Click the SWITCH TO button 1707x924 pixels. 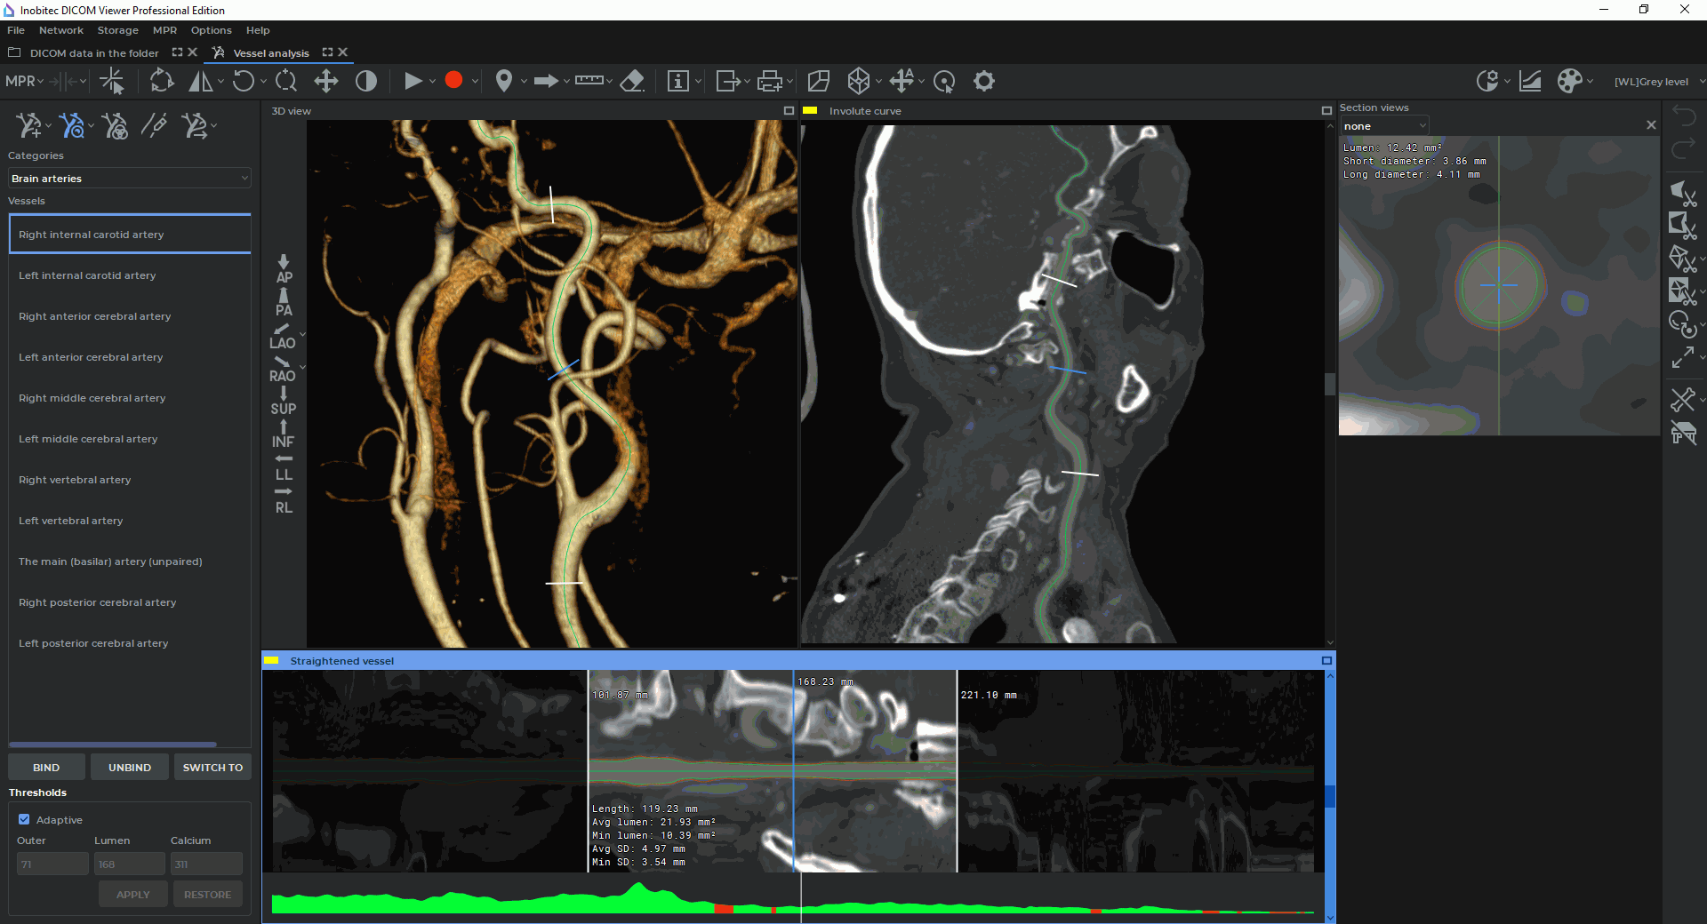tap(212, 767)
